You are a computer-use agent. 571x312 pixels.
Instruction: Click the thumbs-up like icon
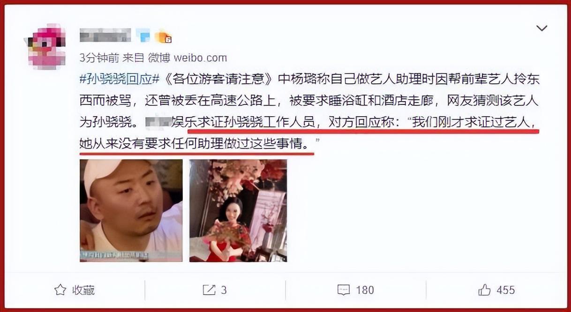click(484, 290)
